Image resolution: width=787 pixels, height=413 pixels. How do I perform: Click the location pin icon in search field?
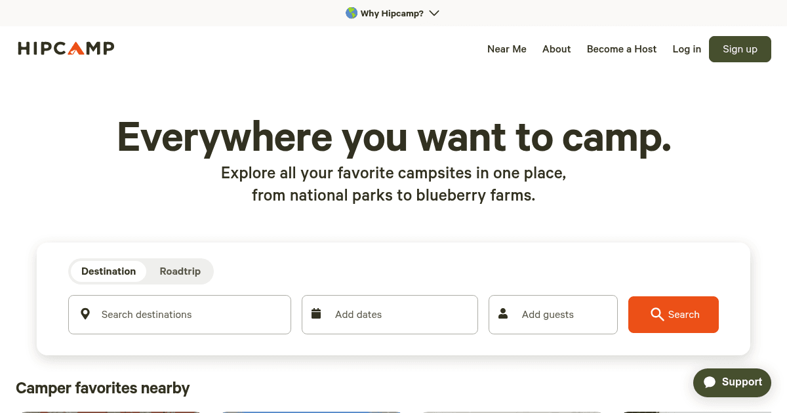click(85, 314)
